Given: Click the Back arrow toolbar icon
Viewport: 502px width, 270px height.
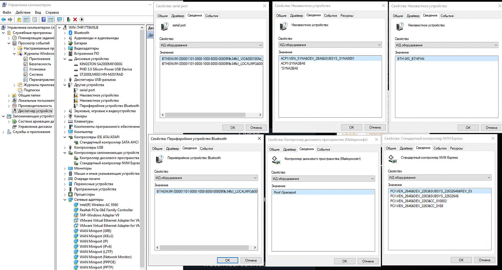Looking at the screenshot, I should coord(4,19).
